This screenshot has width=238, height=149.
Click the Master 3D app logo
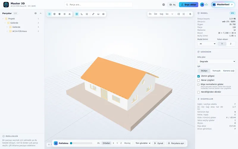tap(6, 4)
